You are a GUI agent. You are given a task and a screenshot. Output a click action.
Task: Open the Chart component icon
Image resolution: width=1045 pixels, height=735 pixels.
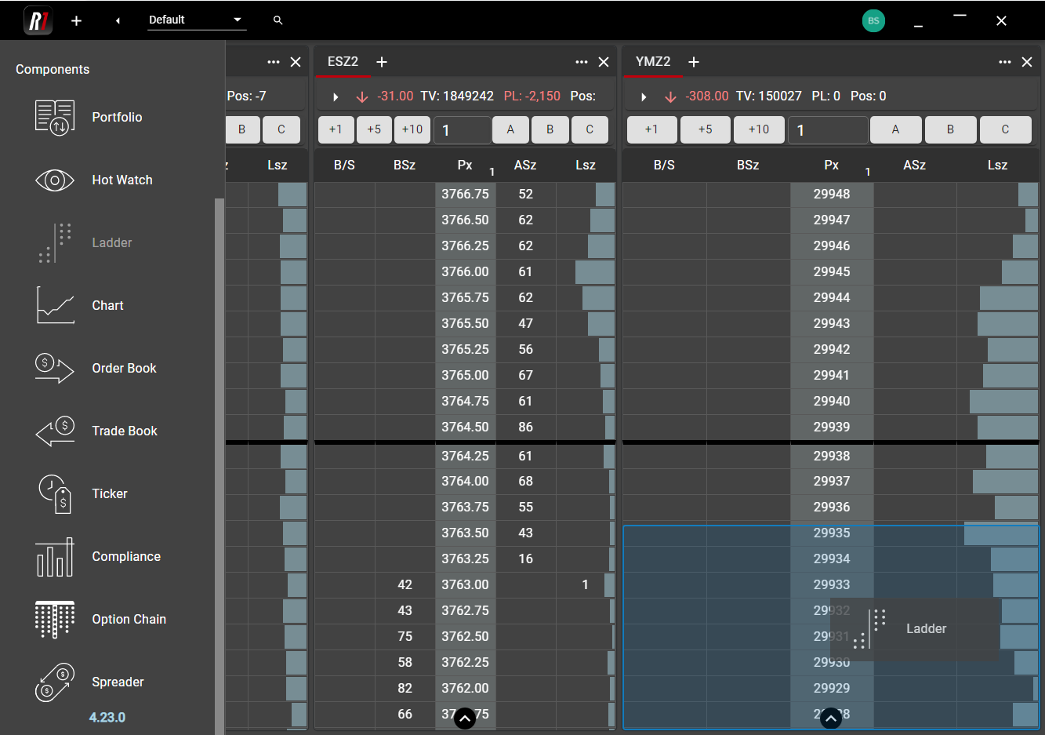[x=55, y=305]
